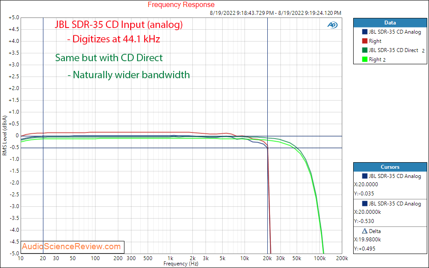Click the cursor value Y:-0.035

pos(364,194)
